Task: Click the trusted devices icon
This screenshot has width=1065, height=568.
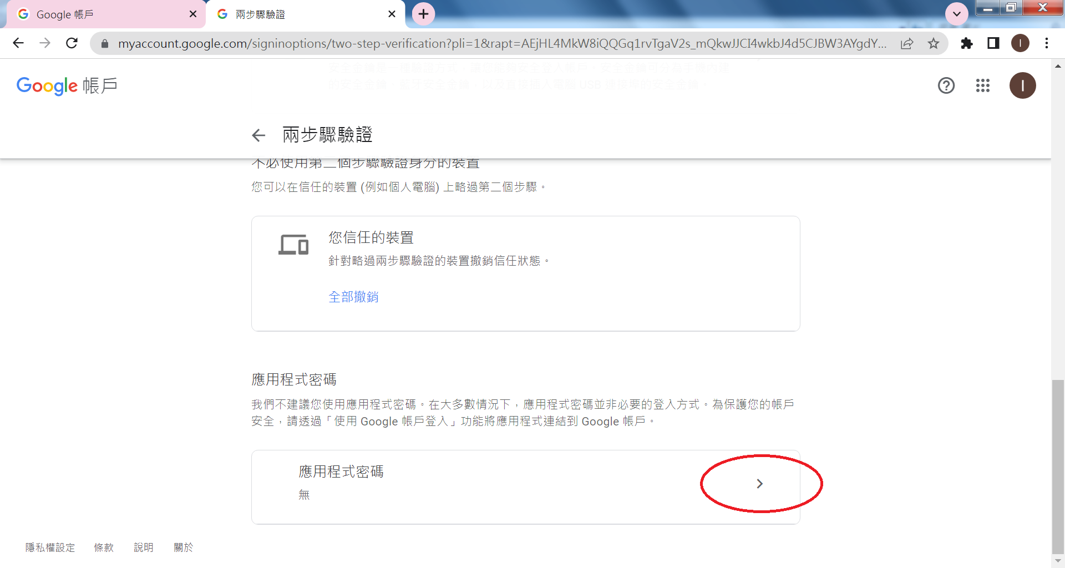Action: point(293,245)
